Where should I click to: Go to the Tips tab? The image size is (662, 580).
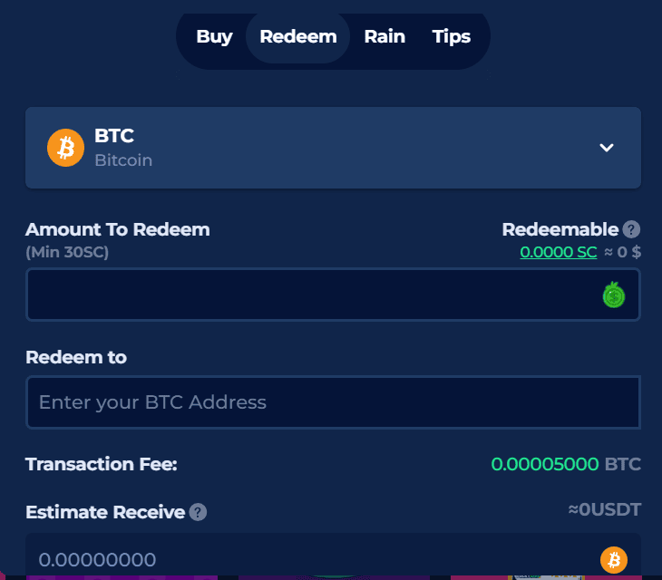[451, 36]
